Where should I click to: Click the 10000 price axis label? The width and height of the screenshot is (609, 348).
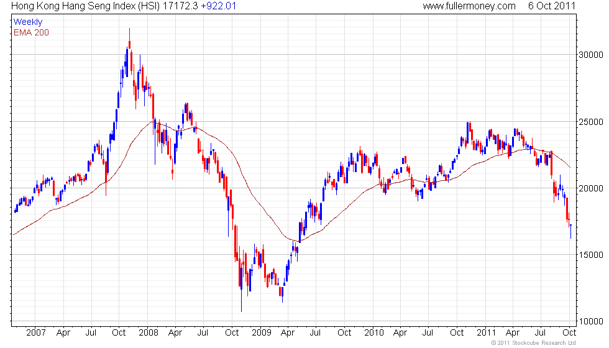click(x=591, y=322)
